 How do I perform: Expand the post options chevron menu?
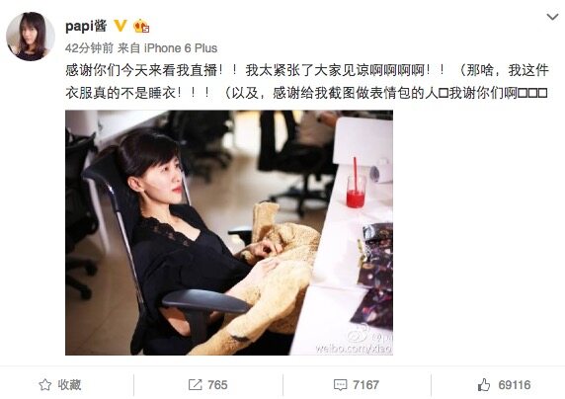(x=552, y=17)
